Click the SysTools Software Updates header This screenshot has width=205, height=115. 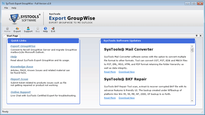pyautogui.click(x=148, y=41)
